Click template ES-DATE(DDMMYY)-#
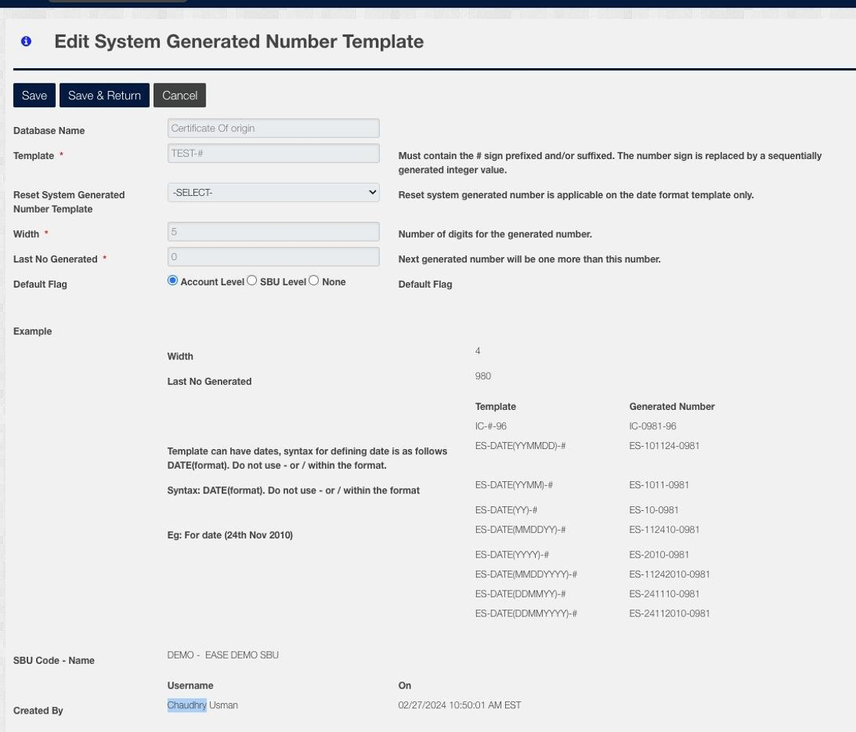 coord(520,594)
